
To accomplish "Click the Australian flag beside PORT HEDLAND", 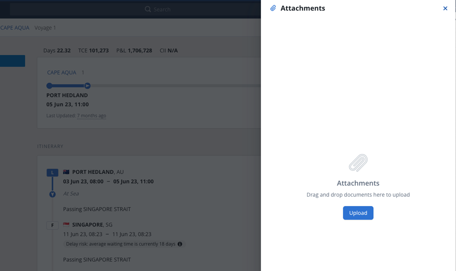I will tap(65, 171).
